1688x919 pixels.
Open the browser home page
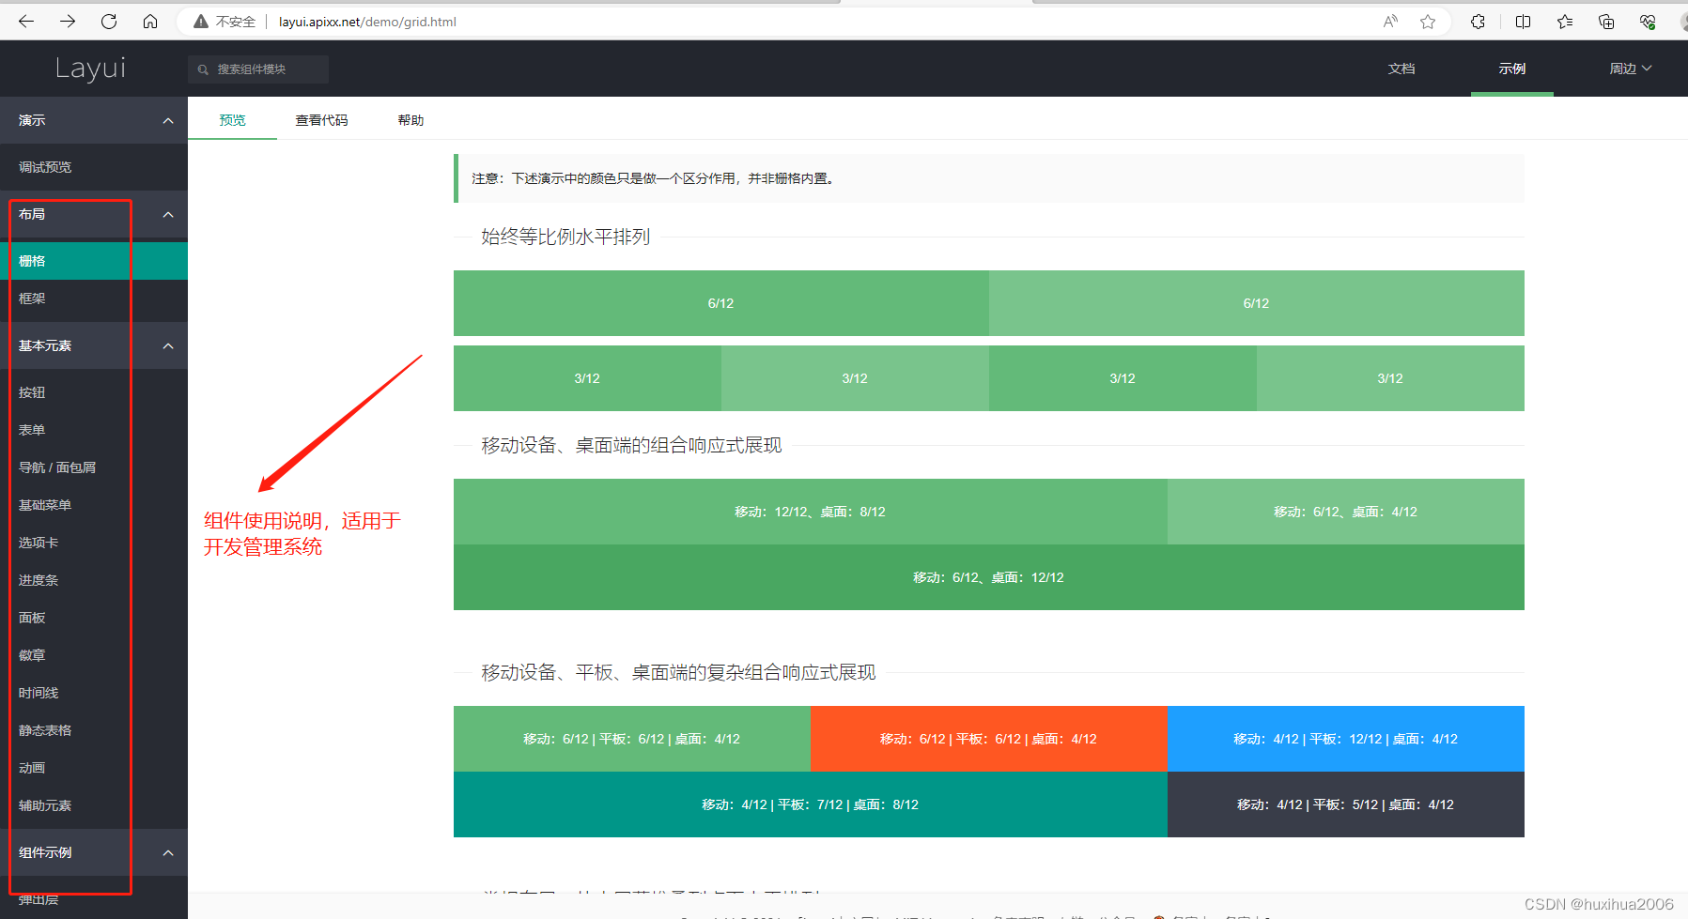150,21
